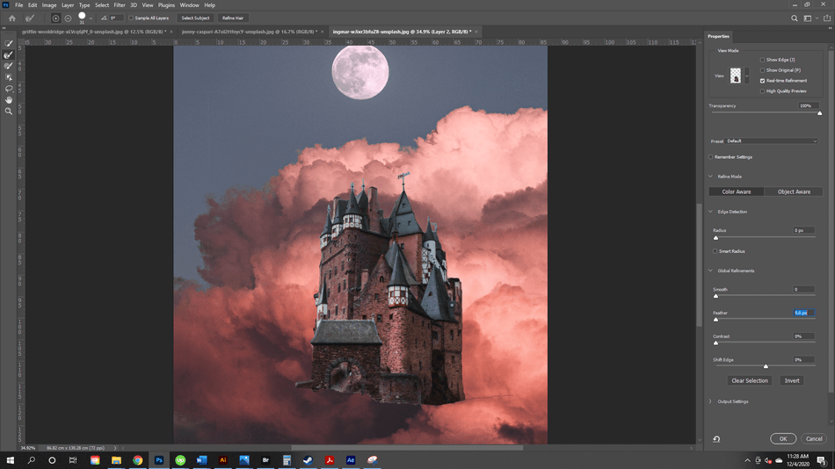Click the Feather slider handle
This screenshot has width=835, height=469.
(715, 320)
